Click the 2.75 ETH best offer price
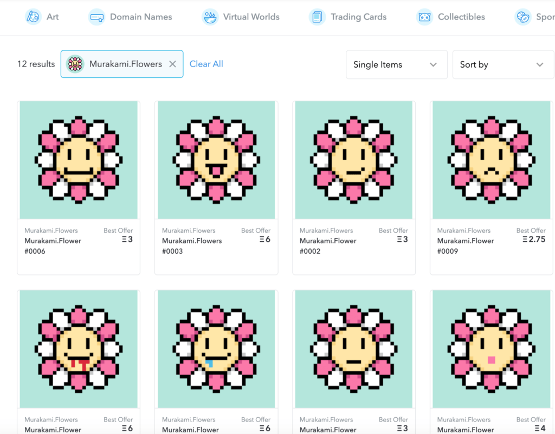The height and width of the screenshot is (434, 555). pyautogui.click(x=534, y=239)
